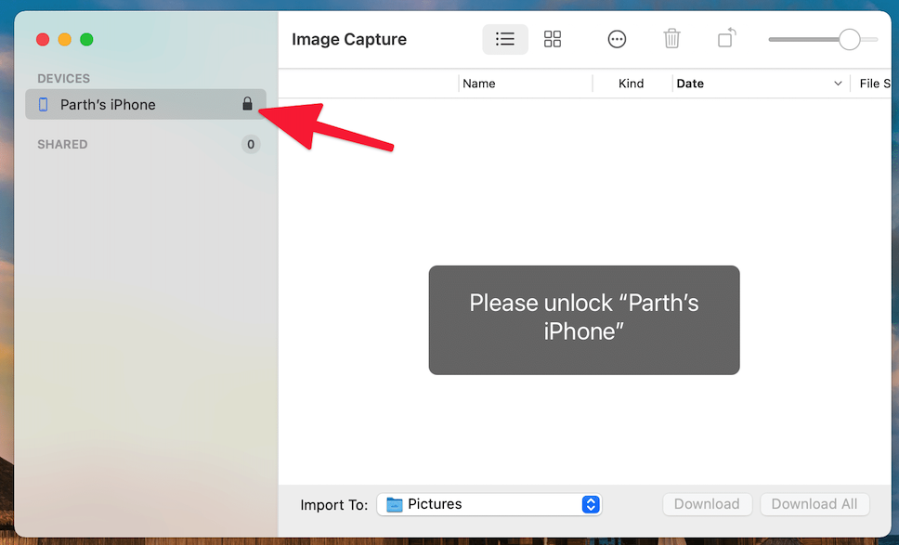Select Parth's iPhone in Devices list
This screenshot has height=545, width=899.
[x=108, y=105]
